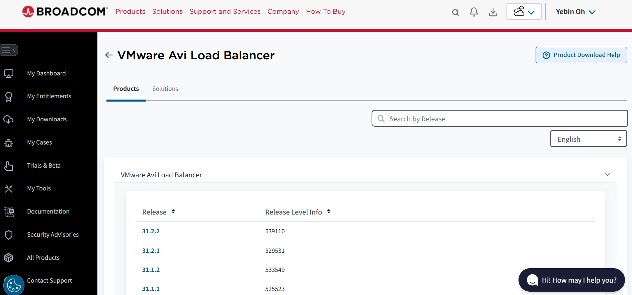Open the cookie settings icon
This screenshot has width=632, height=295.
(x=14, y=285)
